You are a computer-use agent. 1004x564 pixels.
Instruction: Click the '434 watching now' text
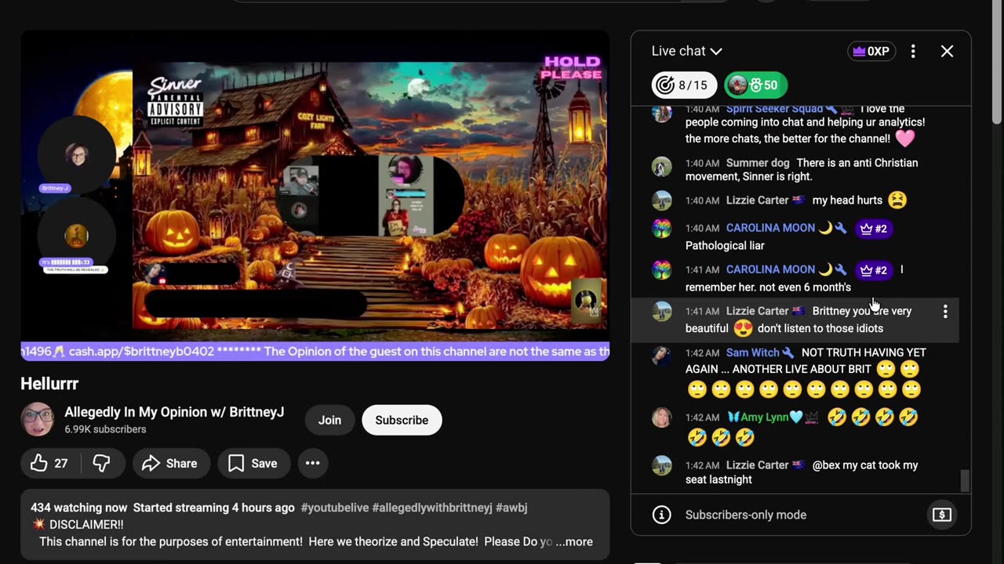coord(78,508)
